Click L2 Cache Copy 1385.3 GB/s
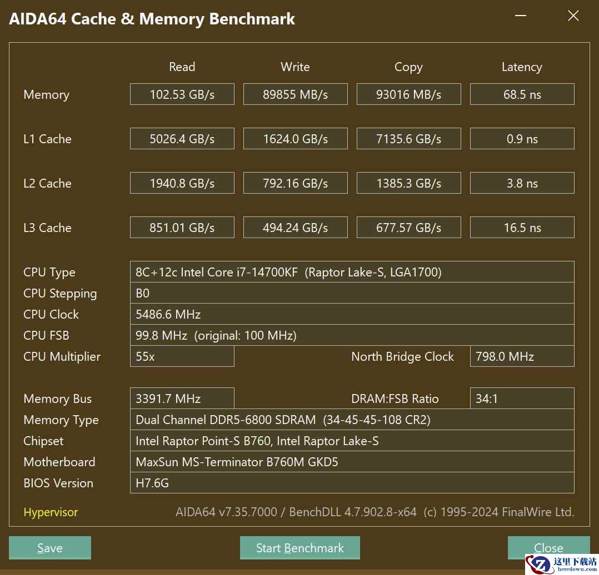The image size is (599, 575). click(409, 183)
